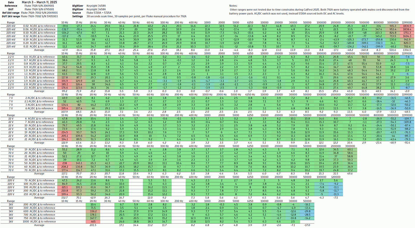Image resolution: width=415 pixels, height=228 pixels.
Task: Select the red 2.2 V cell '191.9'
Action: coord(65,81)
